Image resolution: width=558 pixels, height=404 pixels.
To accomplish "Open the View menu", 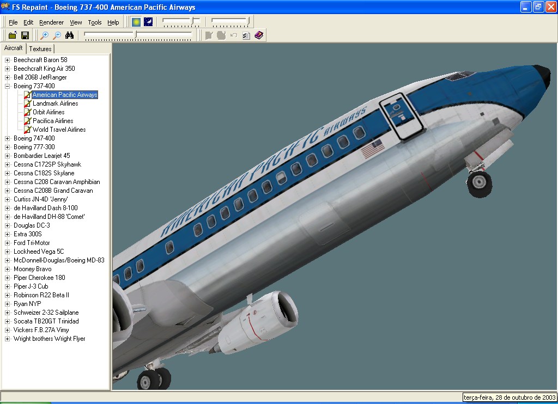I will click(76, 22).
